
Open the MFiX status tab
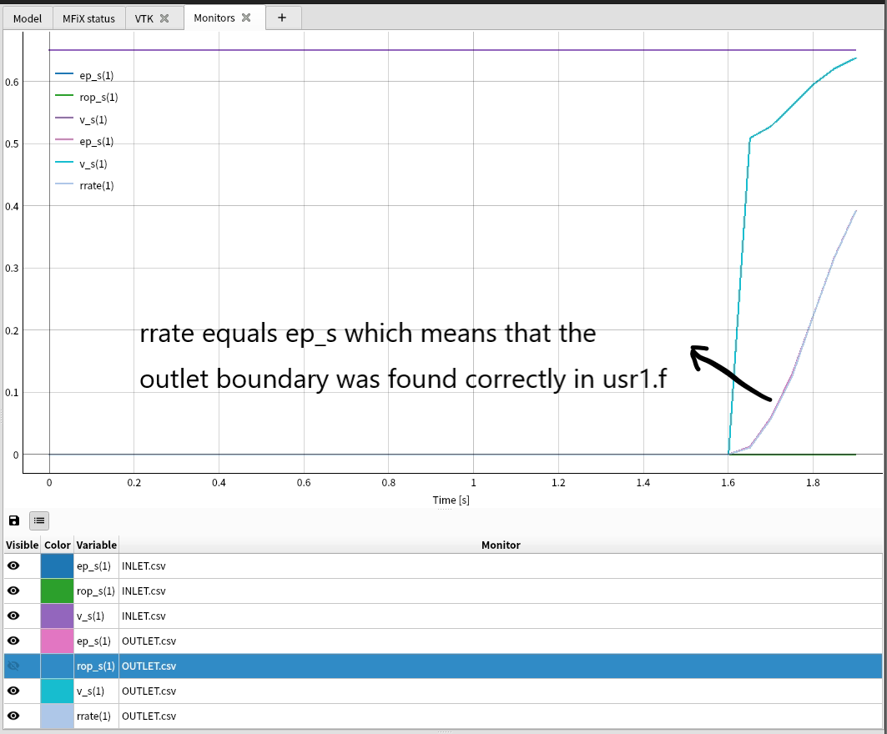click(x=88, y=18)
